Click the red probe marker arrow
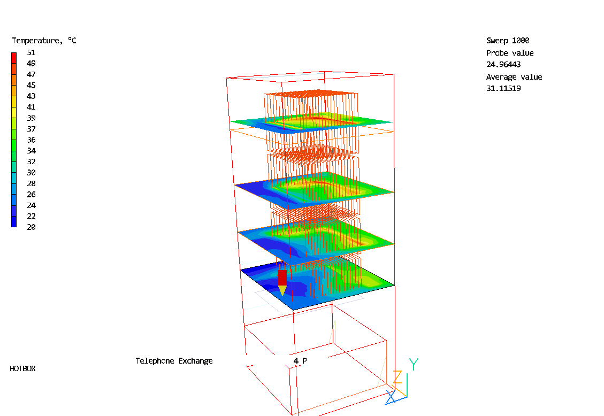The width and height of the screenshot is (604, 416). (282, 278)
